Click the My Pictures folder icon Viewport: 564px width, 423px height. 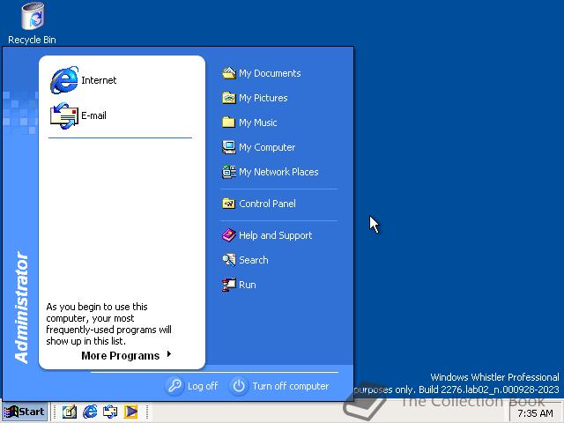pos(229,98)
